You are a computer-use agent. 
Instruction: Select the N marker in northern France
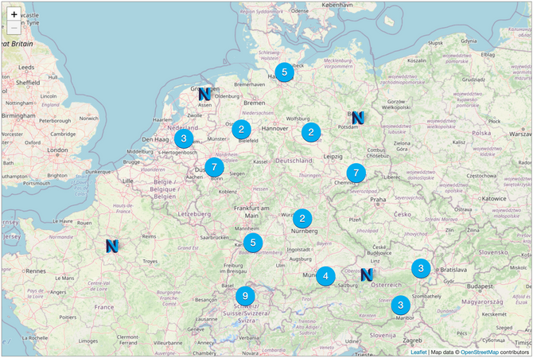(112, 246)
